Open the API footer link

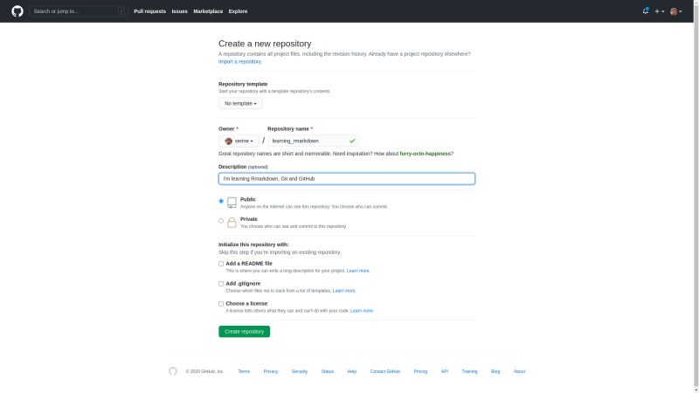[445, 372]
